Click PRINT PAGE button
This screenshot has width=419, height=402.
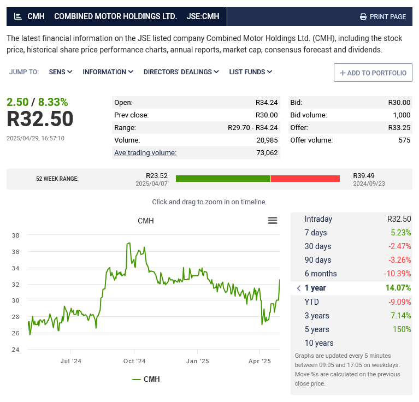[382, 17]
